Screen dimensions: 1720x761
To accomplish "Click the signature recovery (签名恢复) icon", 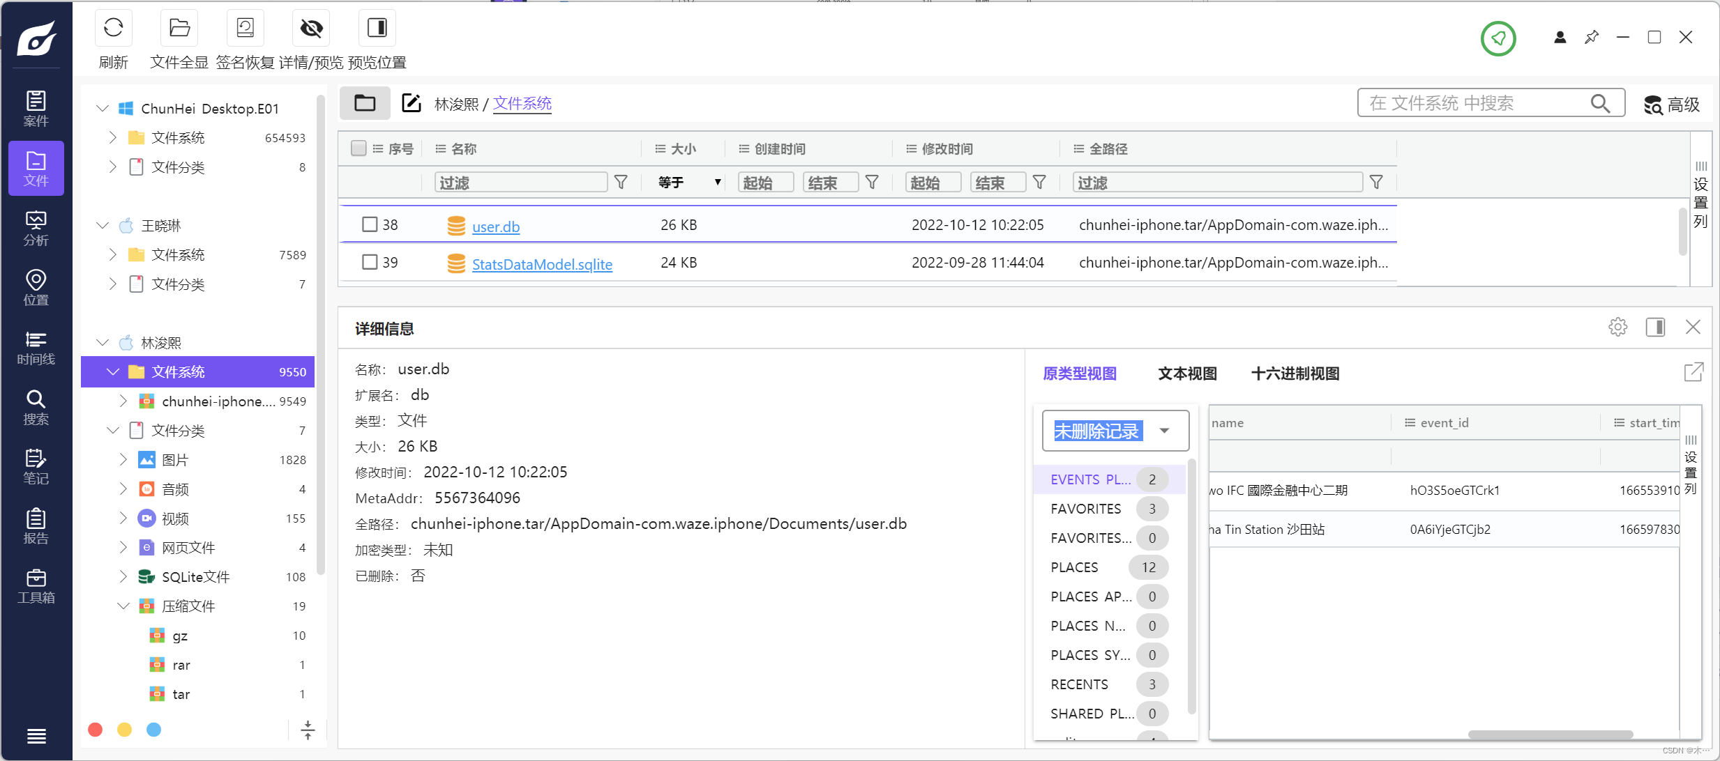I will 245,29.
